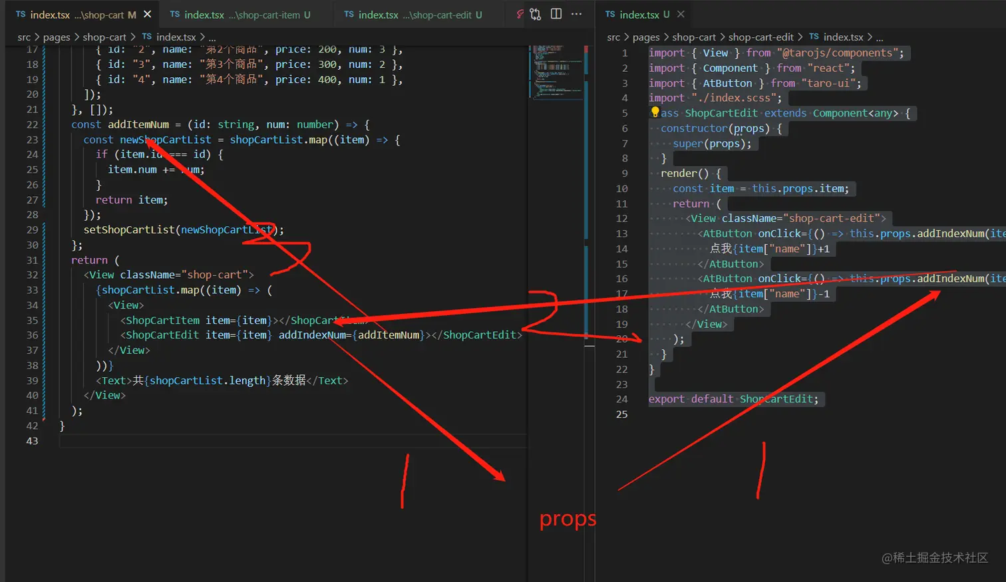Image resolution: width=1006 pixels, height=582 pixels.
Task: Click the '<ShopCartEdit item={item}' tag
Action: [196, 335]
